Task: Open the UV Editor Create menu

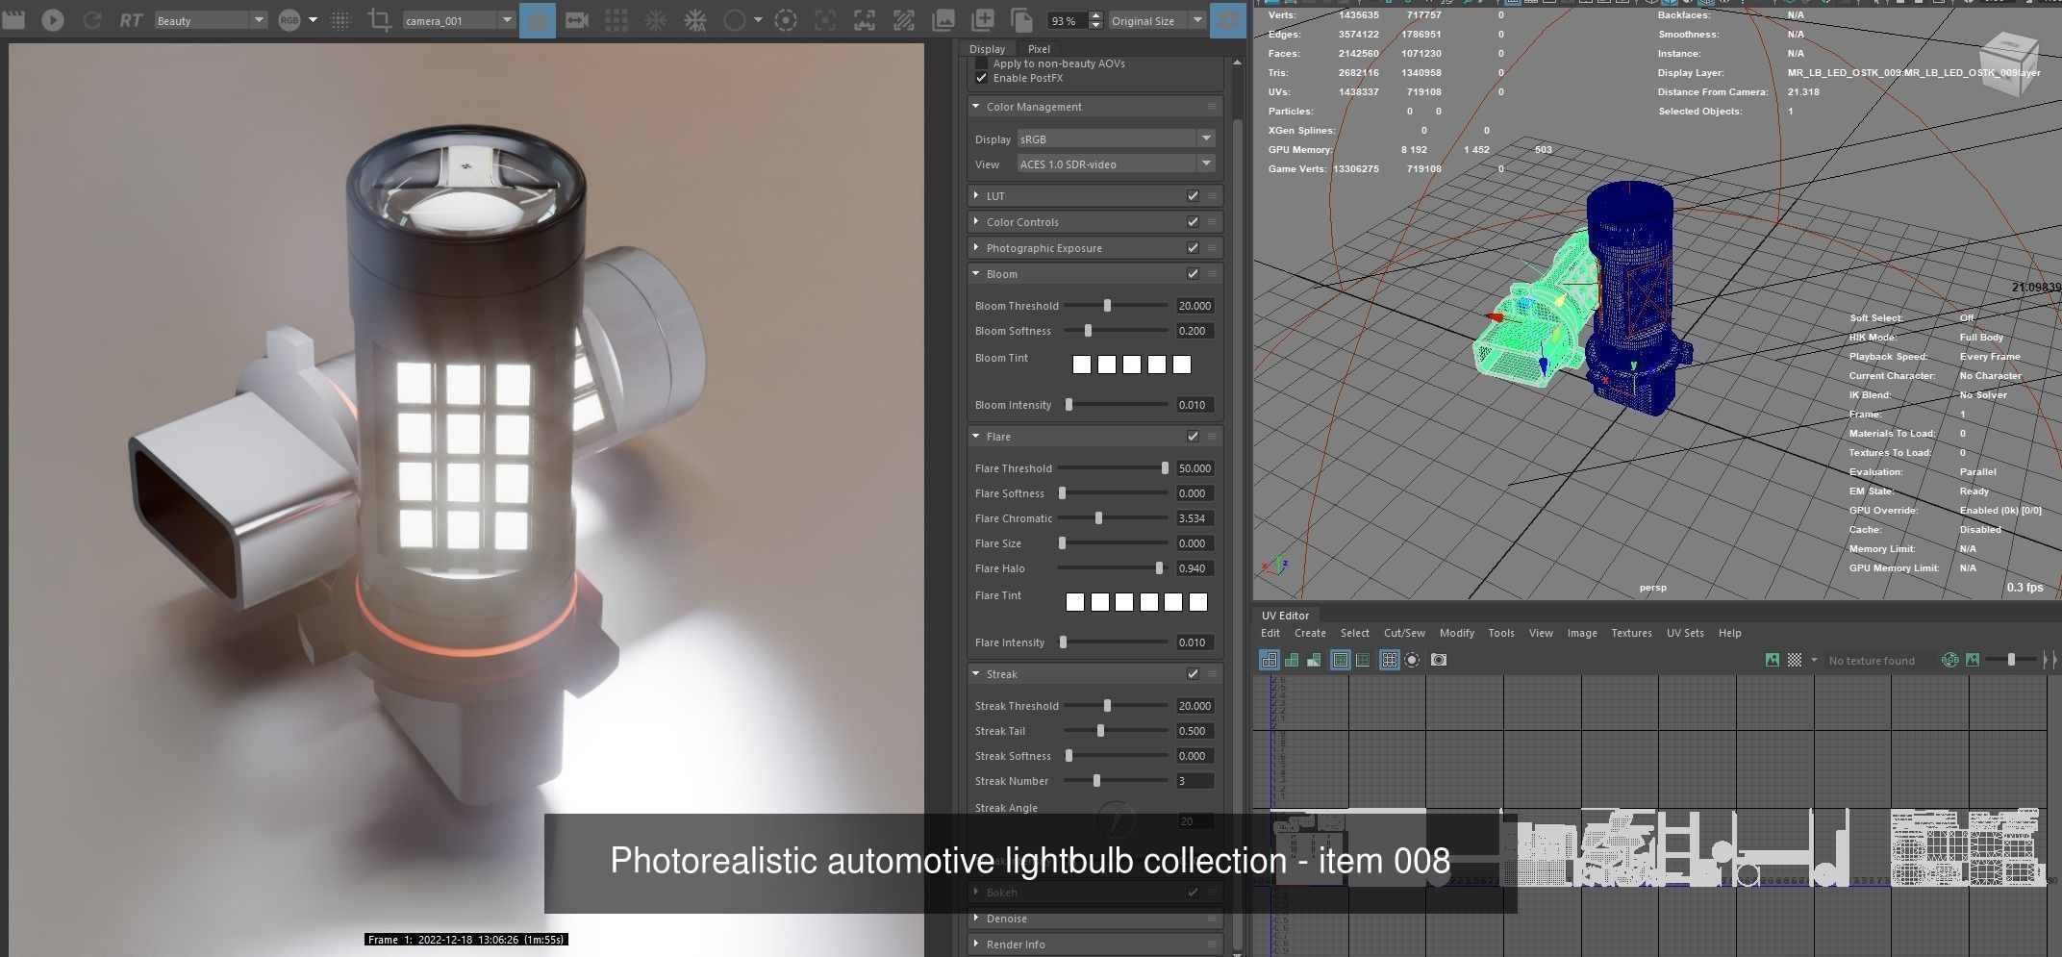Action: [x=1310, y=633]
